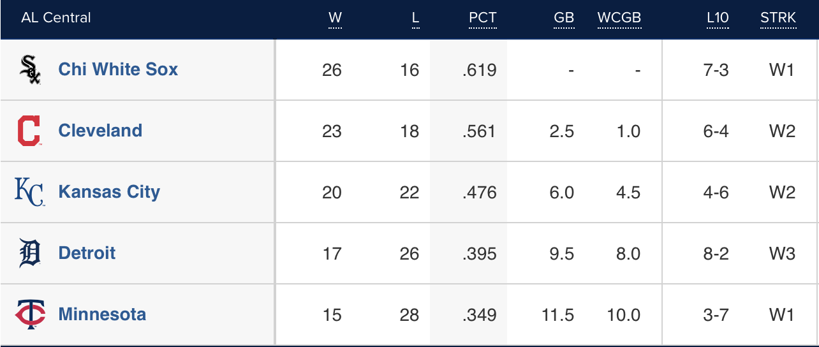Click the L10 column header
The width and height of the screenshot is (819, 347).
coord(718,18)
